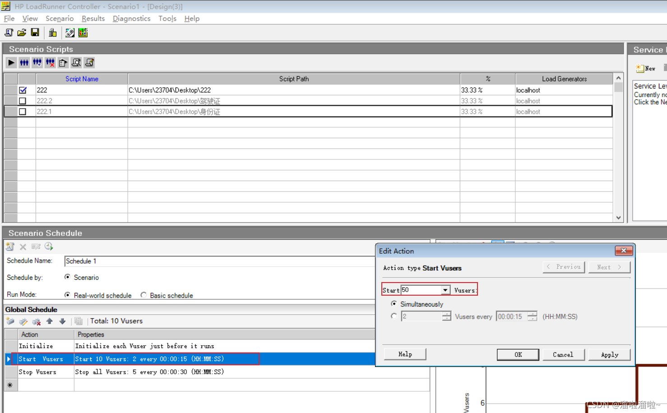This screenshot has height=413, width=667.
Task: Select the Basic schedule radio button
Action: (x=144, y=295)
